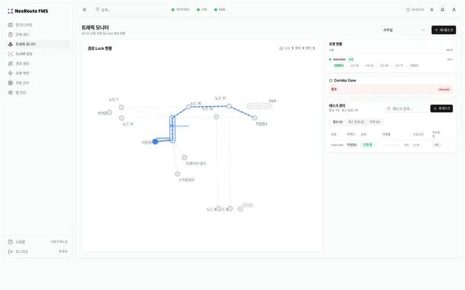Toggle the sidebar via hamburger menu icon
465x290 pixels.
(x=84, y=10)
